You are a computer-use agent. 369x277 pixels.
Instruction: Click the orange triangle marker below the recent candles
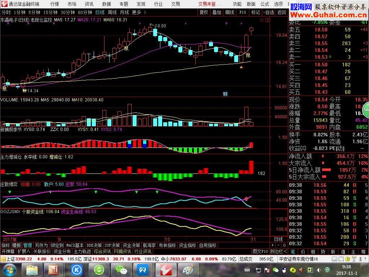241,67
